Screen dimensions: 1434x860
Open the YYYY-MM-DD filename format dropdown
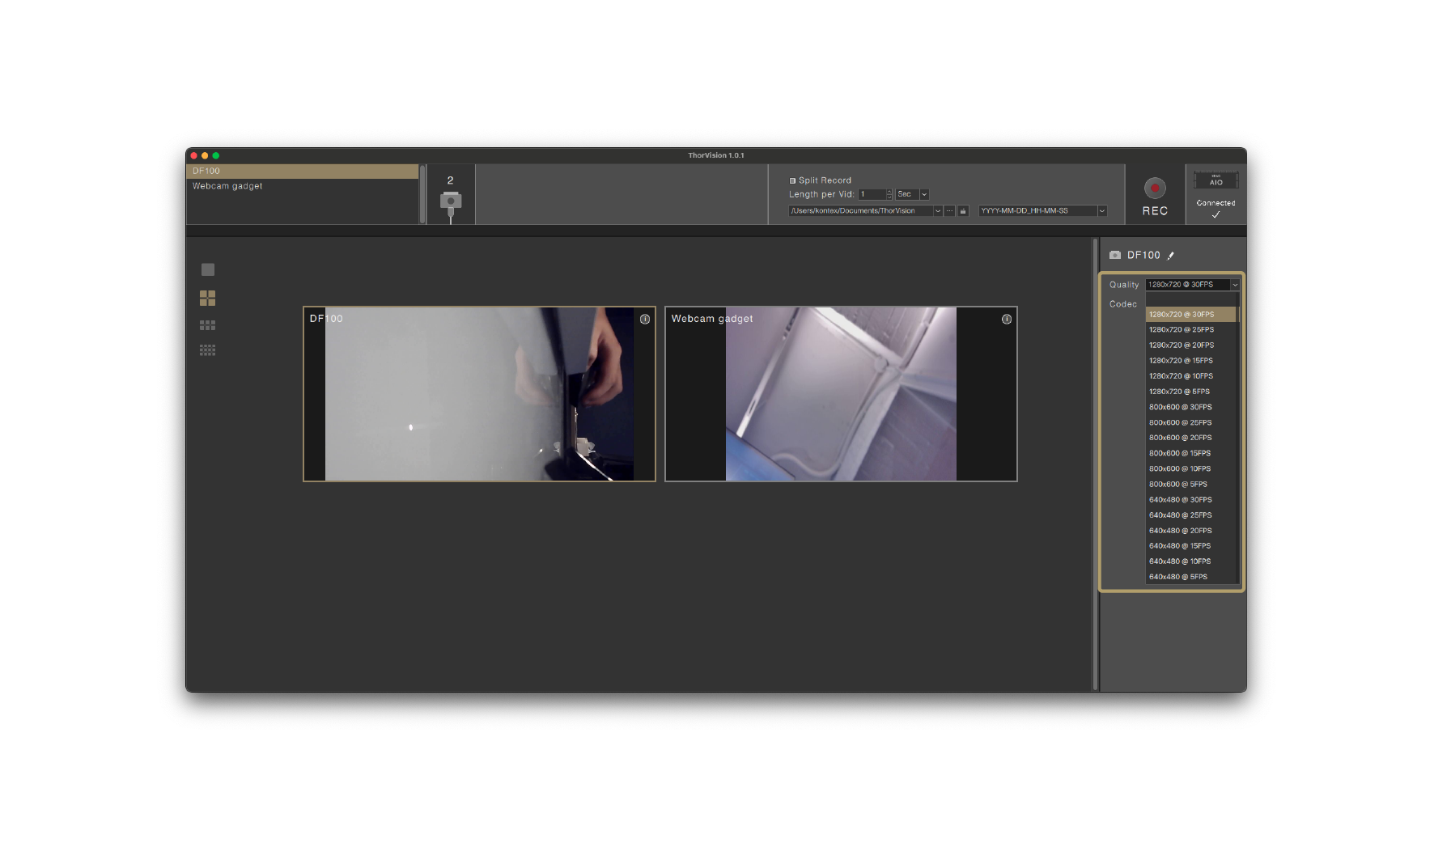coord(1102,210)
